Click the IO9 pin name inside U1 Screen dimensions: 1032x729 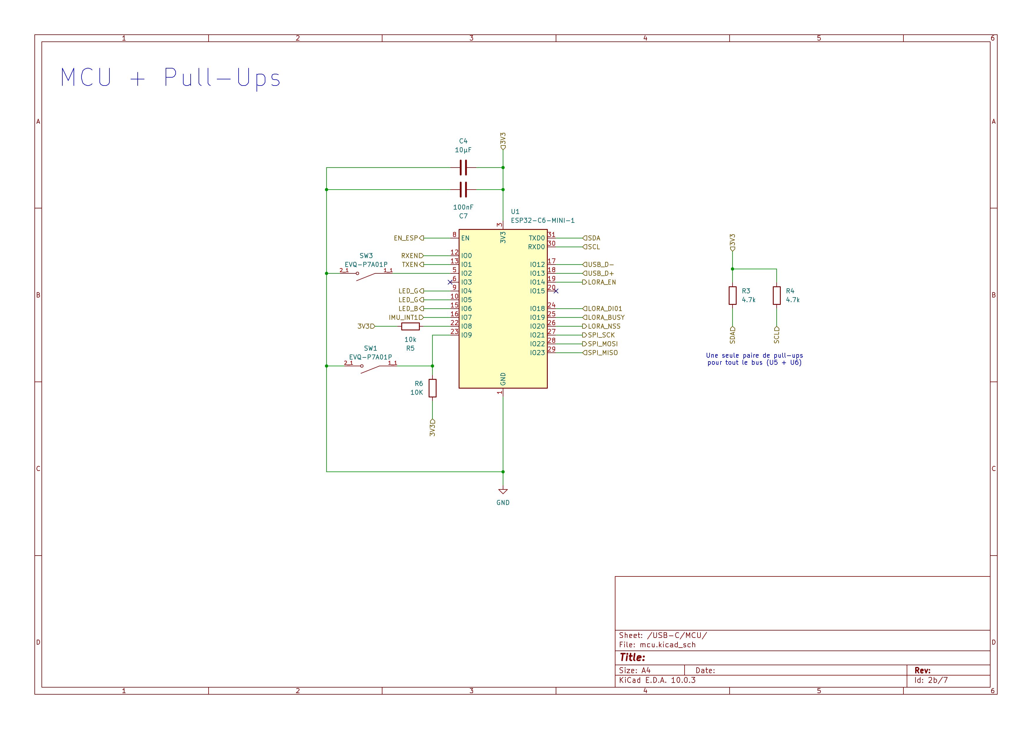(x=467, y=335)
